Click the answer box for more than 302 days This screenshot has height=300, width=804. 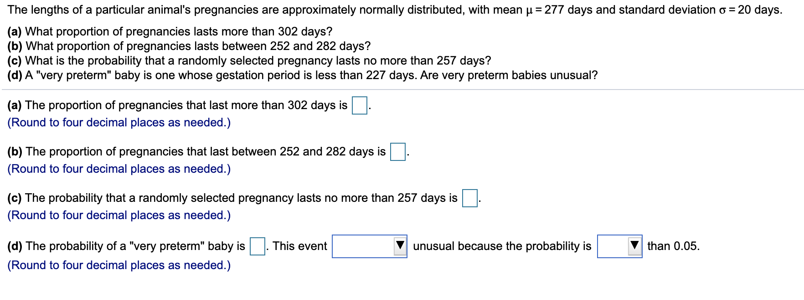tap(360, 105)
